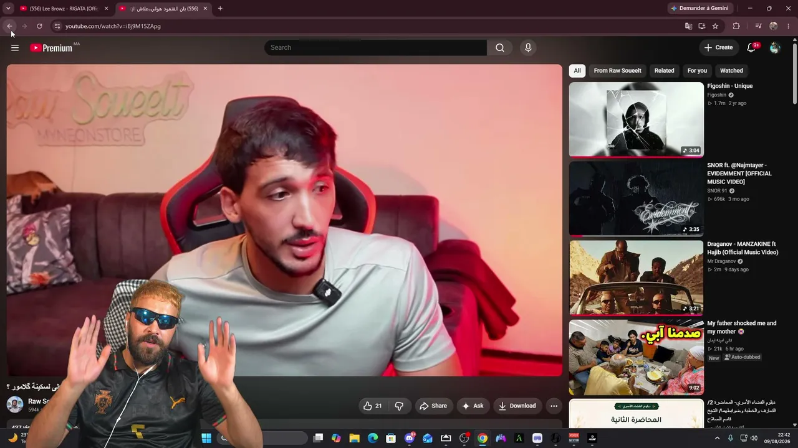The width and height of the screenshot is (798, 448).
Task: Open Chrome's three-dot menu
Action: [x=789, y=26]
